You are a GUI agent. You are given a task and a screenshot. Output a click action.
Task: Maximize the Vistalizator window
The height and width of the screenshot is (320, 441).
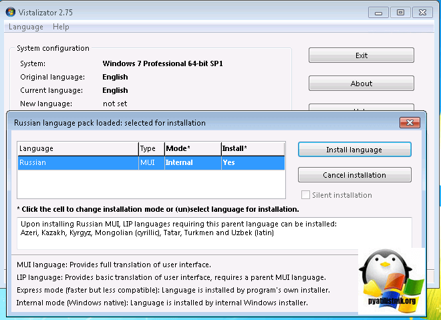(x=400, y=13)
